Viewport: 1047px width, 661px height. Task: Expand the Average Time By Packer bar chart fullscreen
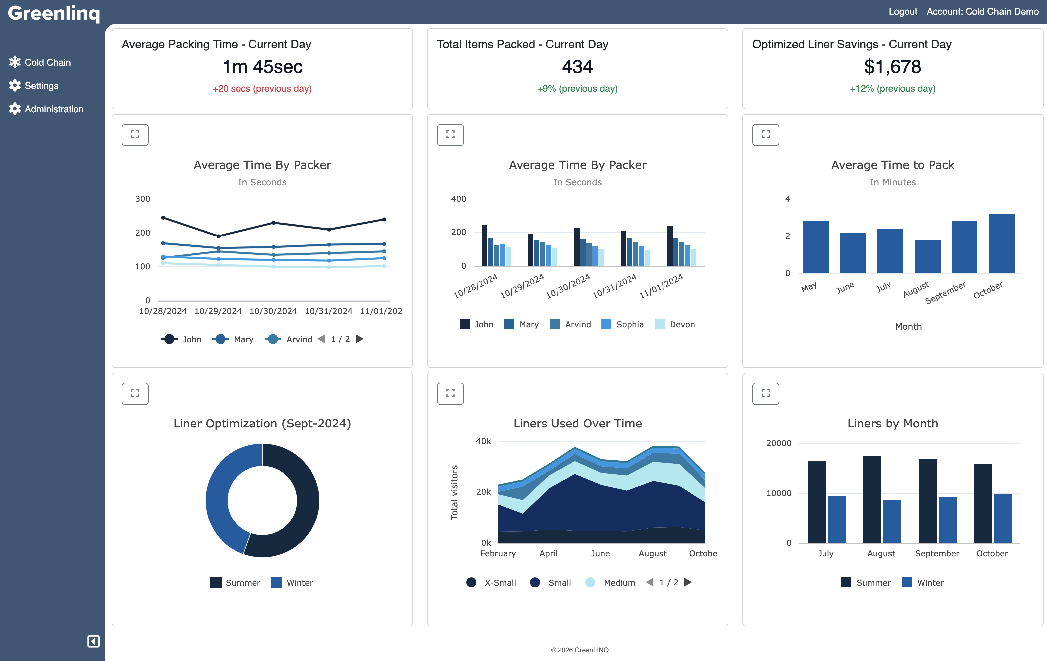point(450,135)
